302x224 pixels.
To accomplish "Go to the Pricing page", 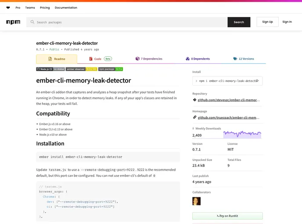I will coord(45,8).
